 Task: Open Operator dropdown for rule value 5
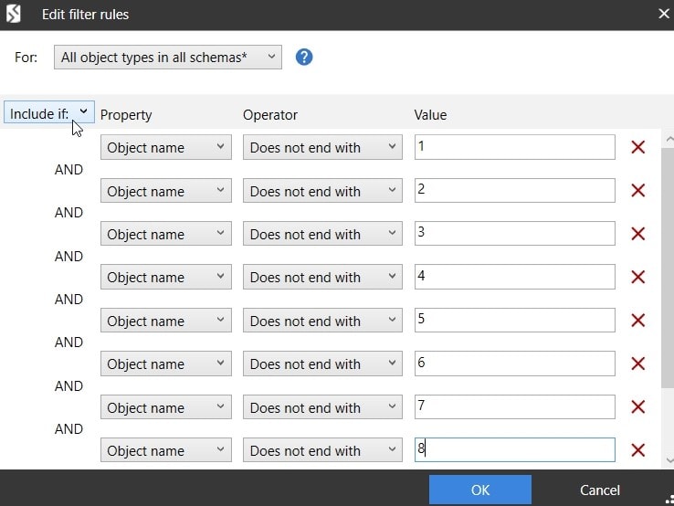coord(322,321)
